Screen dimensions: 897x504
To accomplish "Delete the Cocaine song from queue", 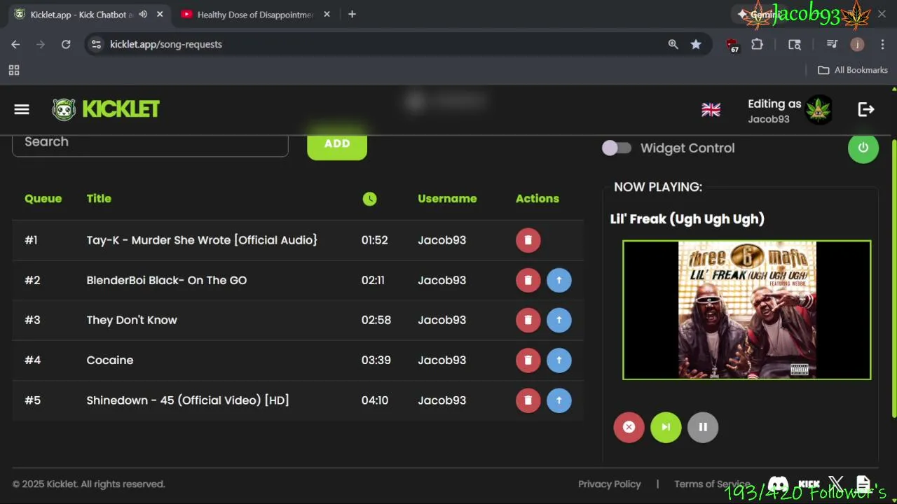I will pos(528,360).
